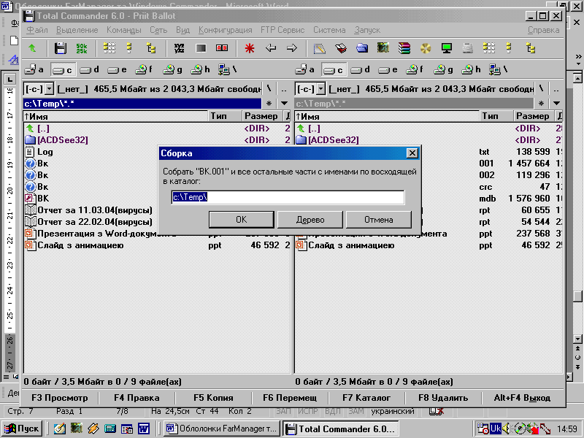Click the F3 Просмотр button
Viewport: 584px width, 438px height.
coord(60,398)
